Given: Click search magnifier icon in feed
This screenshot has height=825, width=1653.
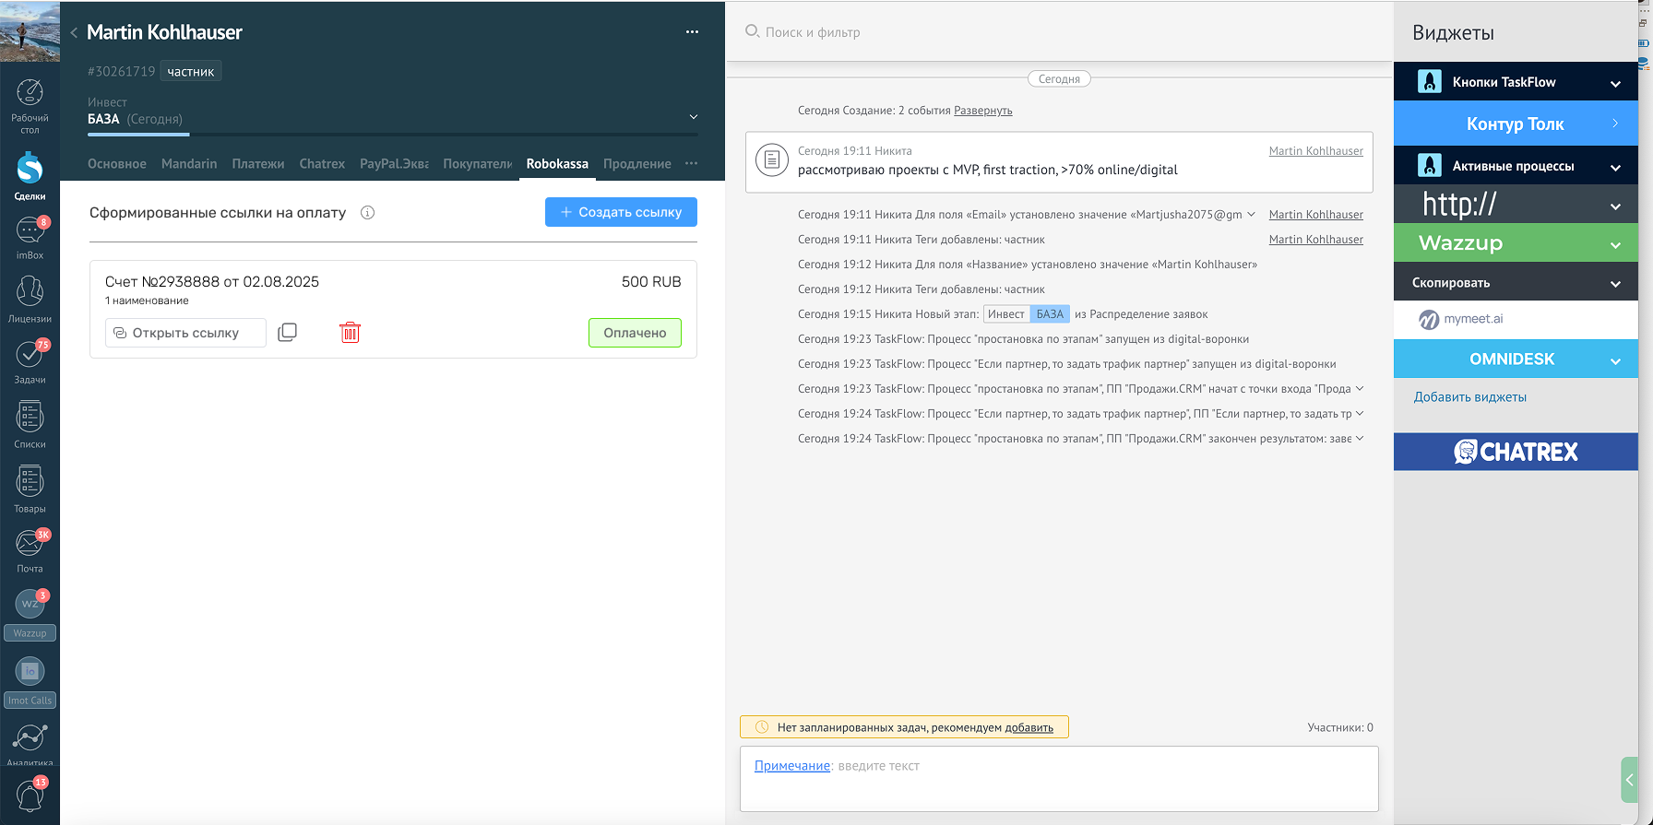Looking at the screenshot, I should pyautogui.click(x=752, y=31).
